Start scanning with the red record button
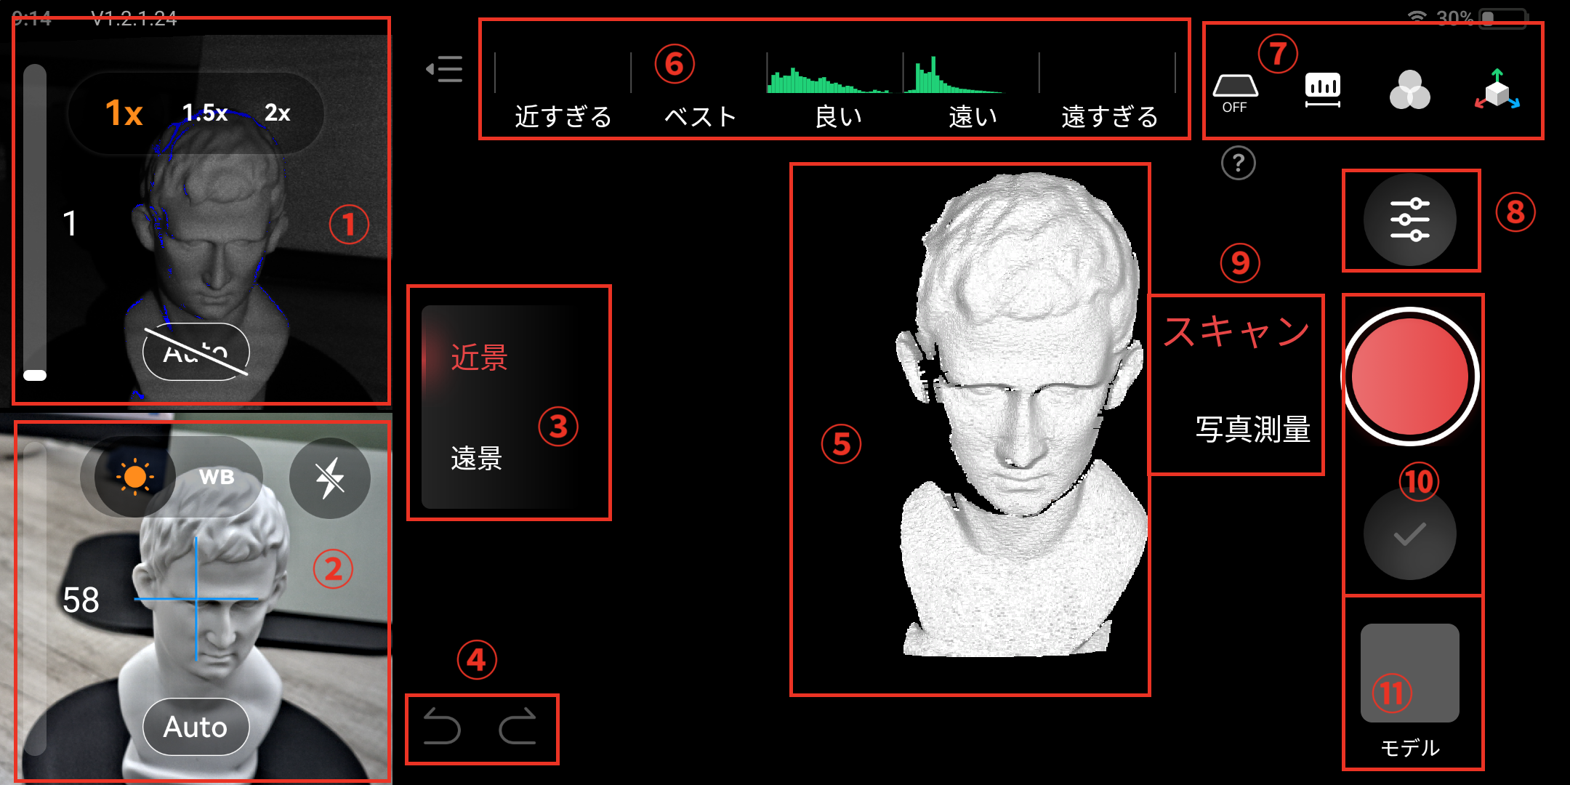Image resolution: width=1570 pixels, height=785 pixels. (x=1410, y=376)
